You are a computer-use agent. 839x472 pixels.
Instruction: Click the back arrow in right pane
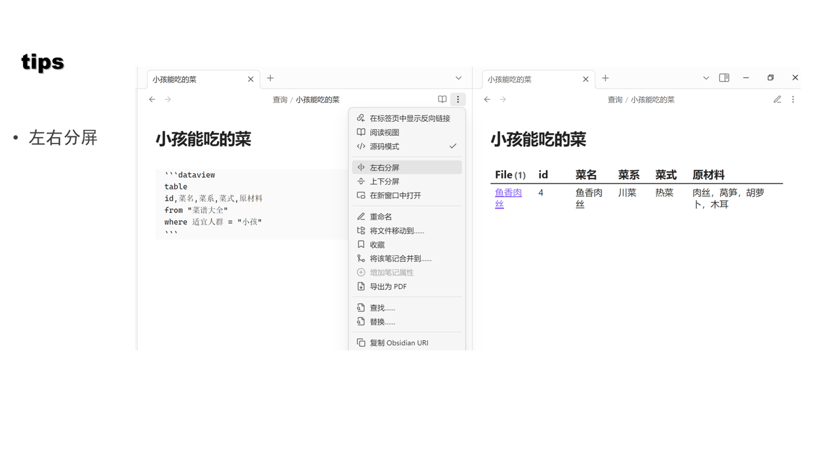click(487, 100)
